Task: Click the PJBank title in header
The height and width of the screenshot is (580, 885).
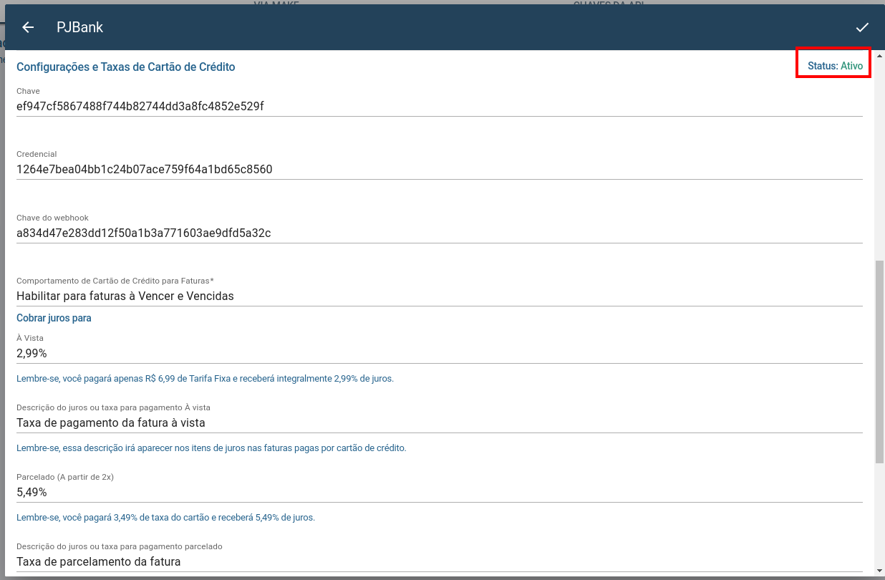Action: (80, 27)
